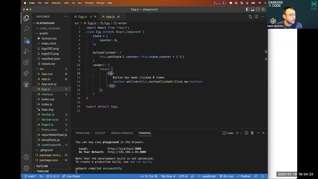The height and width of the screenshot is (179, 318).
Task: Open Home.js in the file tree
Action: pyautogui.click(x=47, y=94)
